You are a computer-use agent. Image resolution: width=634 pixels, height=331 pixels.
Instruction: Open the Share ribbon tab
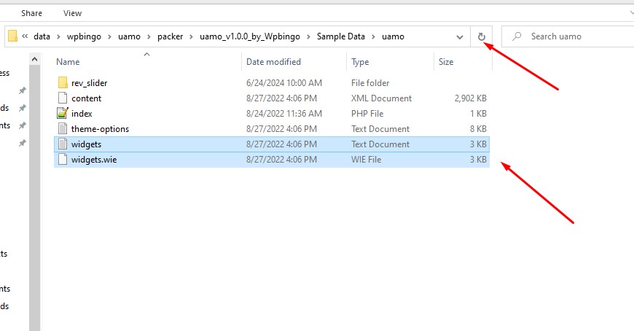coord(31,13)
